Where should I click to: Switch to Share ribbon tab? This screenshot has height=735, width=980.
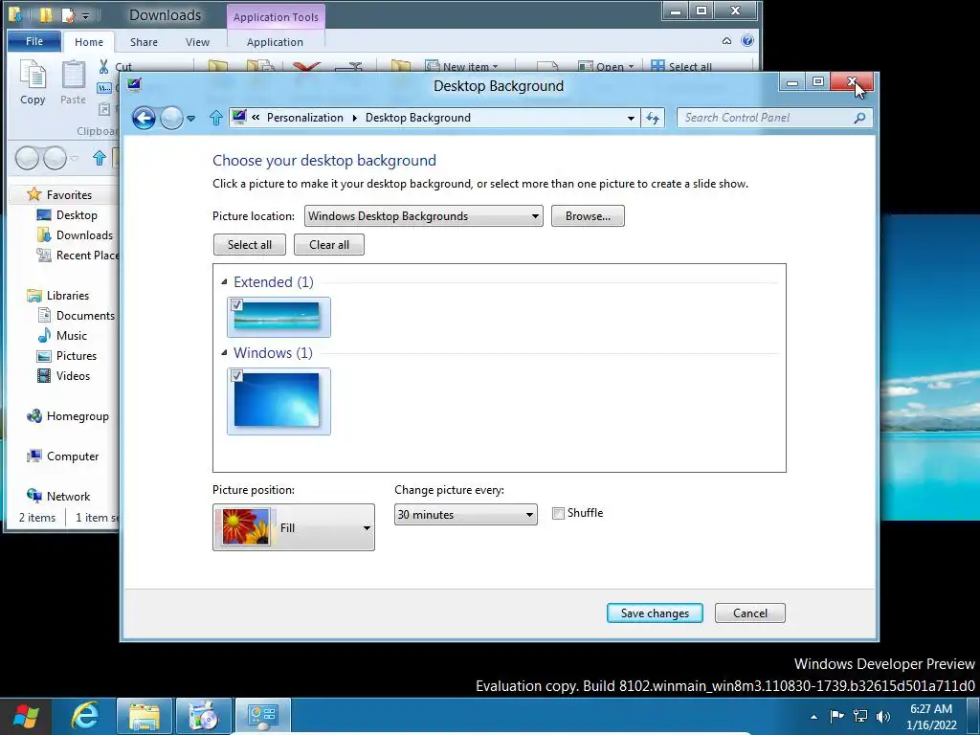click(x=144, y=42)
